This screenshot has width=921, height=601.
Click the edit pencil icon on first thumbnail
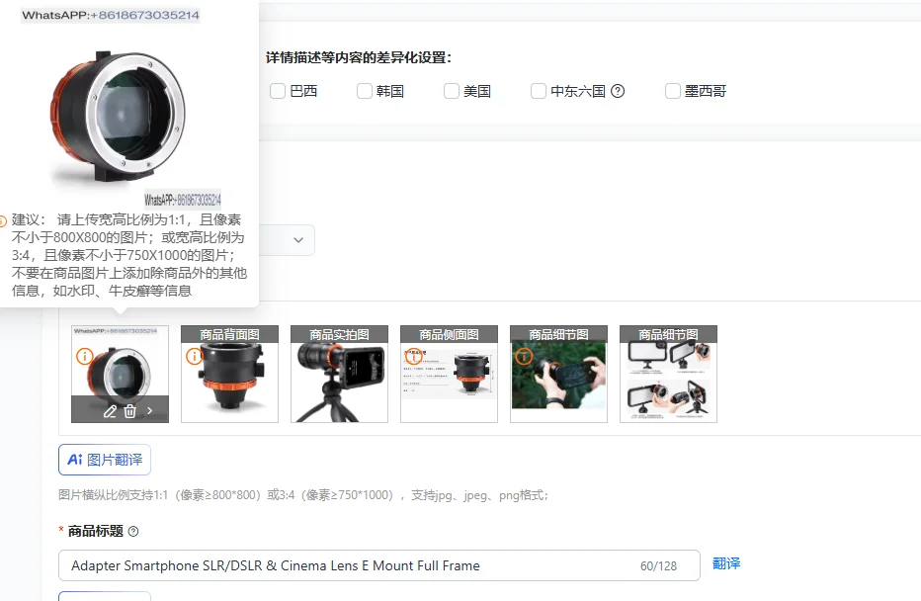110,411
